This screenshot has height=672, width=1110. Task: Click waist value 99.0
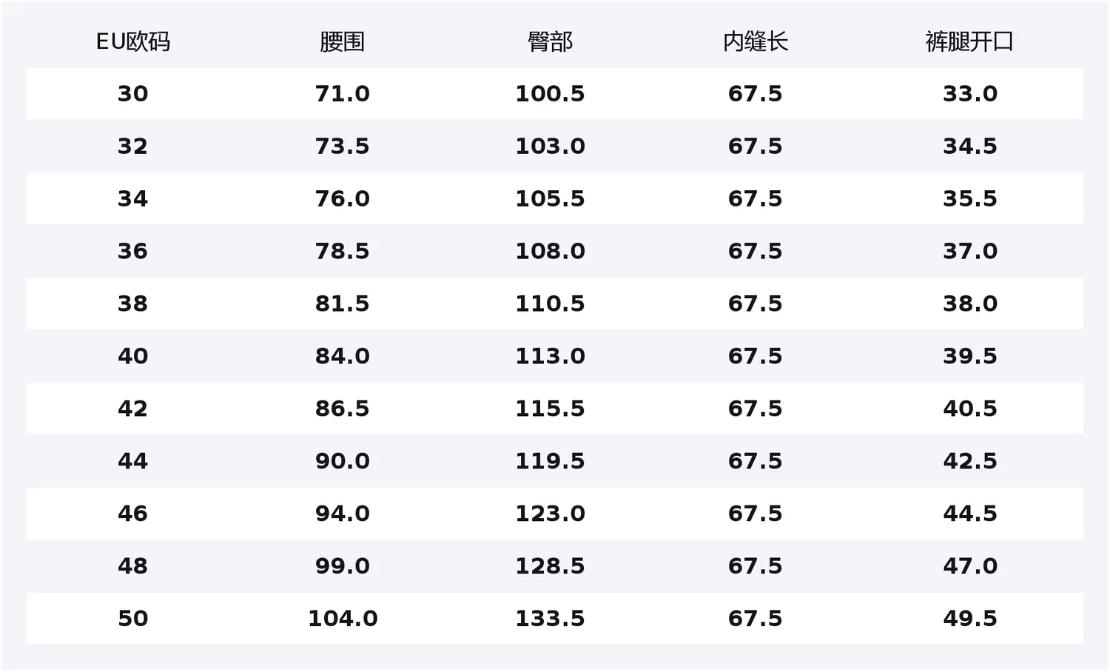(343, 567)
